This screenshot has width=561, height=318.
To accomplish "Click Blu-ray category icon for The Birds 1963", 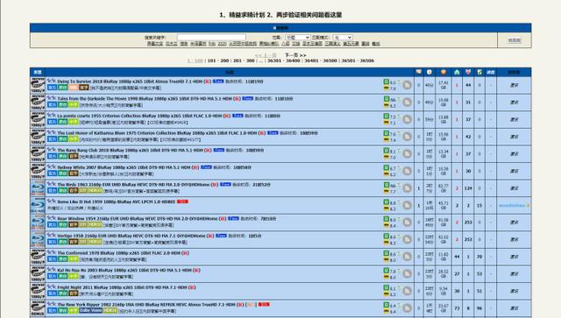I will pos(38,188).
